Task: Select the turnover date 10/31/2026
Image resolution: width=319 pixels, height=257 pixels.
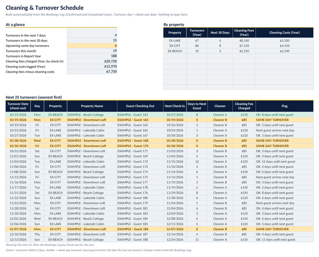Action: 18,151
